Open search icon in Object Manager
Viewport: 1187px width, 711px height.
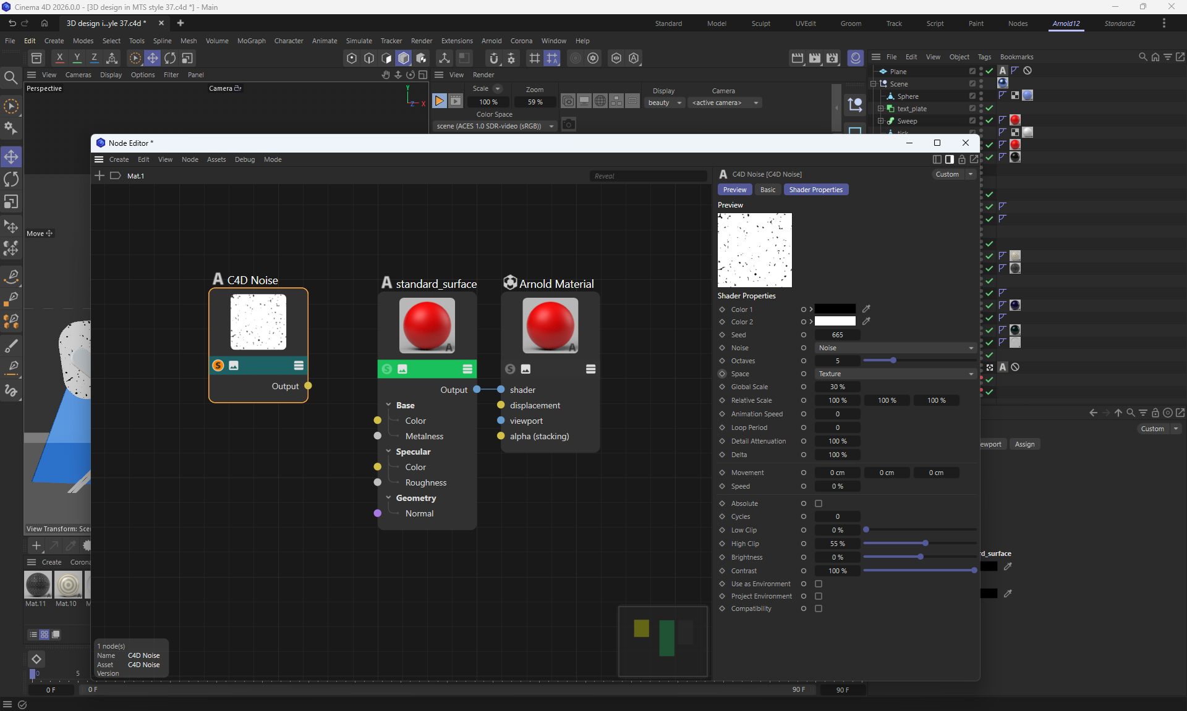tap(1142, 57)
